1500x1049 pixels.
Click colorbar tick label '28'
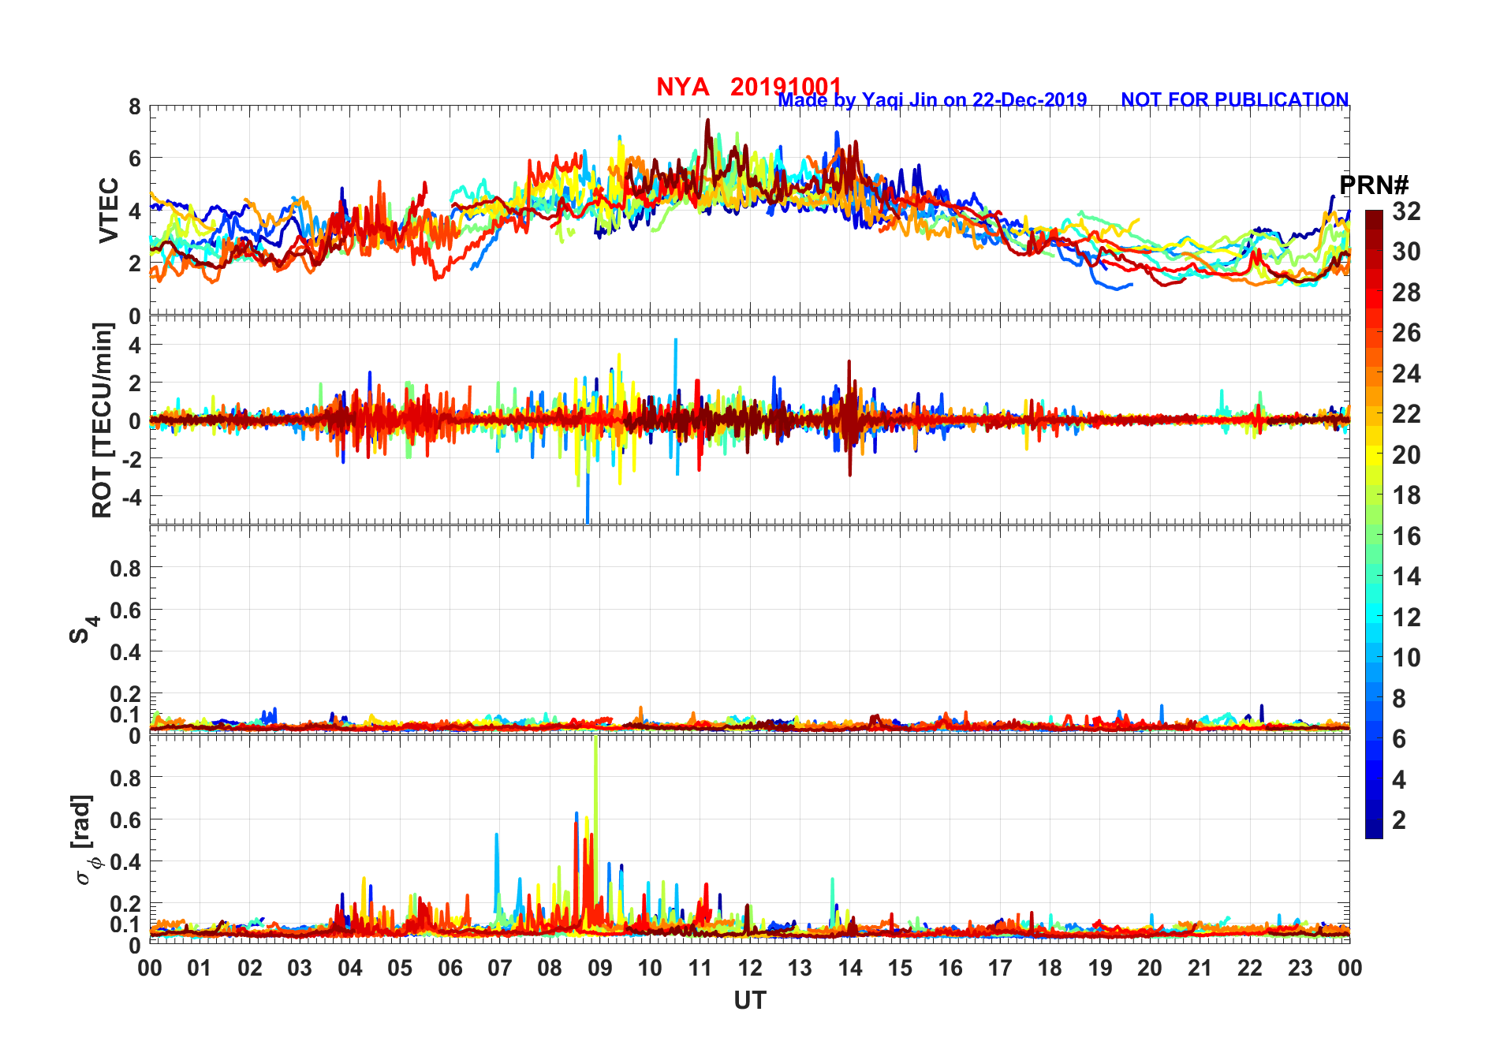pyautogui.click(x=1406, y=293)
